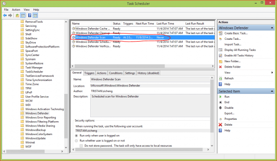
Task: Collapse the Windows Defender actions section
Action: pyautogui.click(x=272, y=28)
